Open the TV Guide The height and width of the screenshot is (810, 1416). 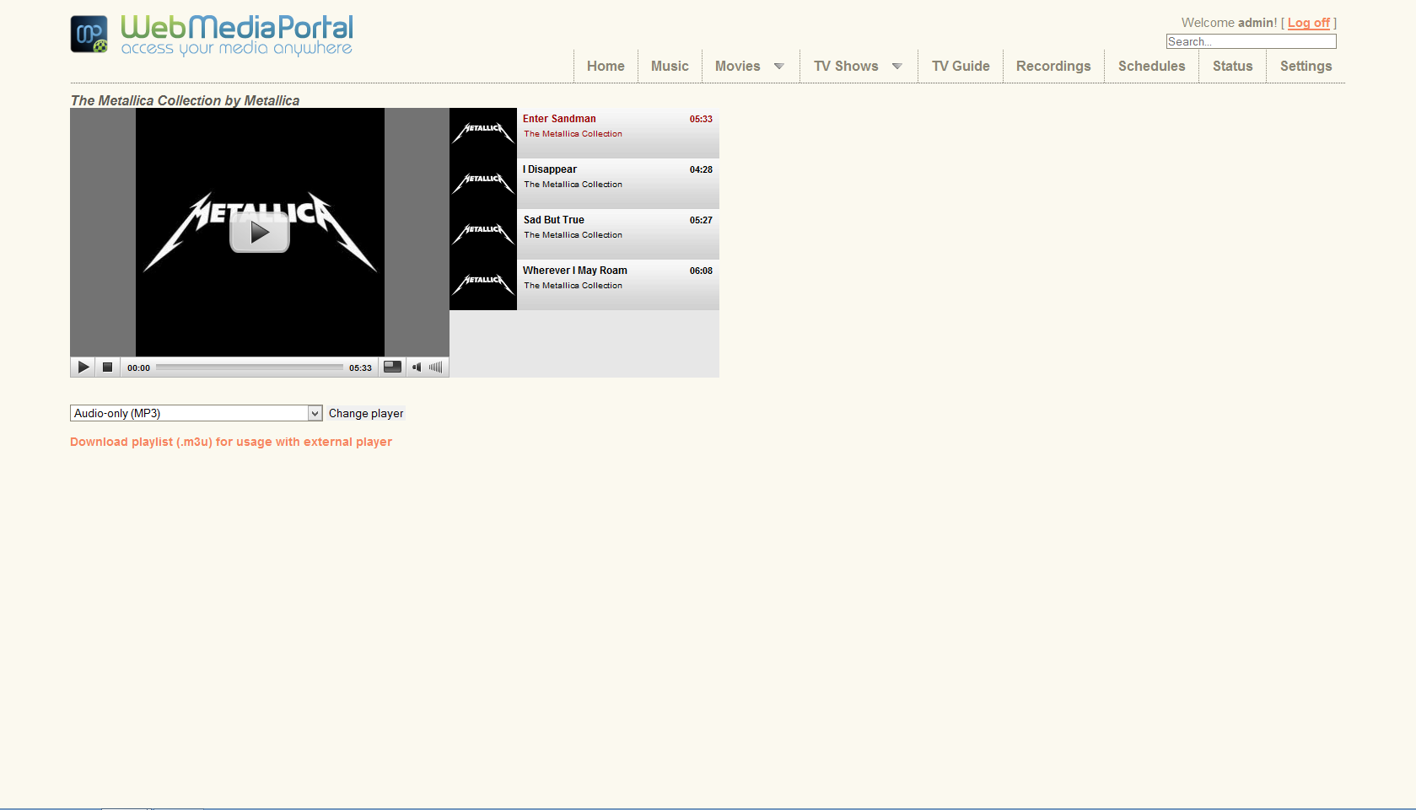point(961,66)
